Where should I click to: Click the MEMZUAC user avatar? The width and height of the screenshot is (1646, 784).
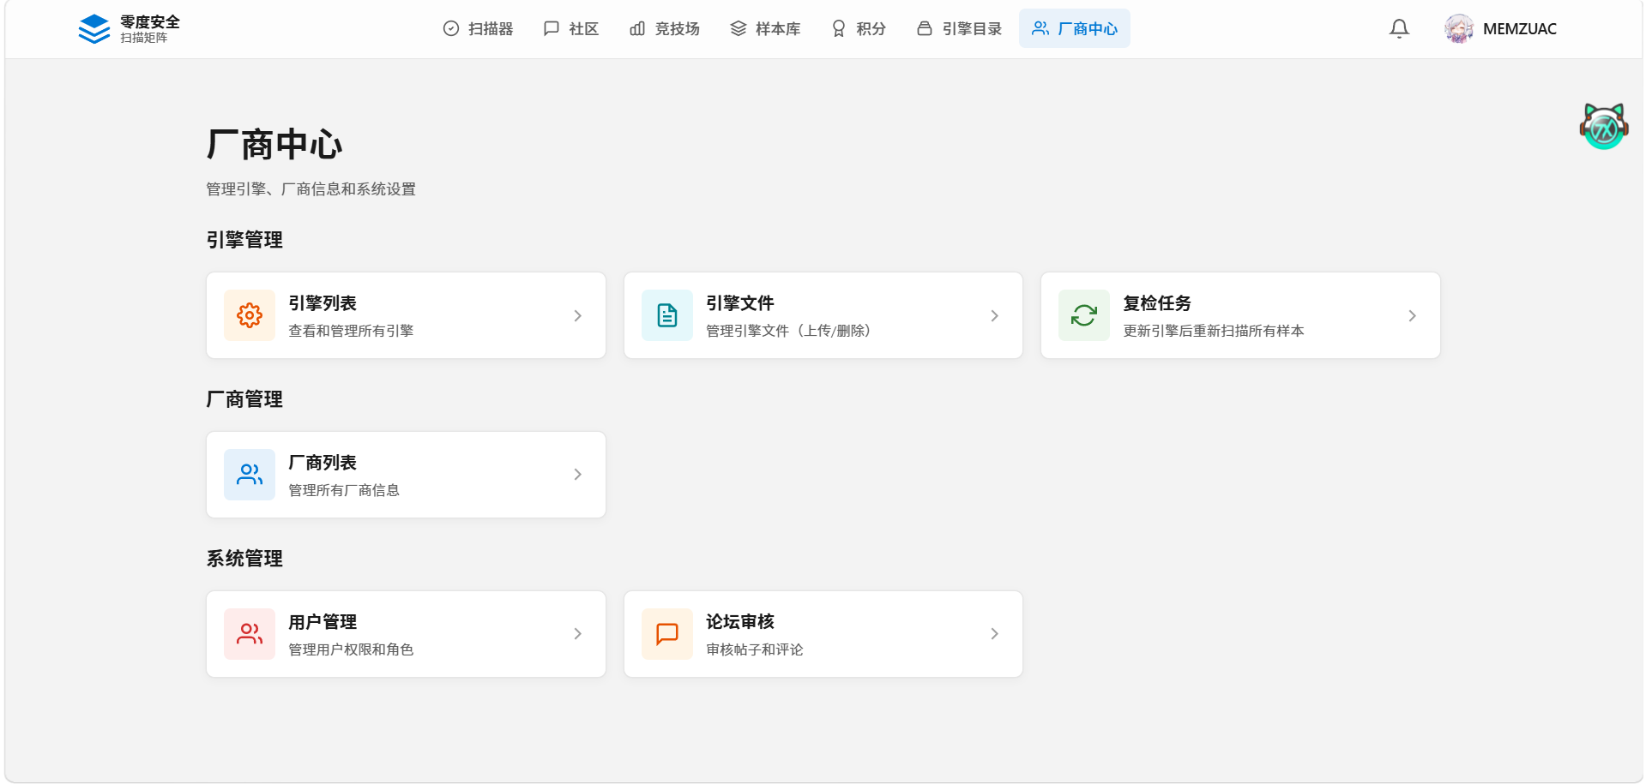(x=1458, y=29)
